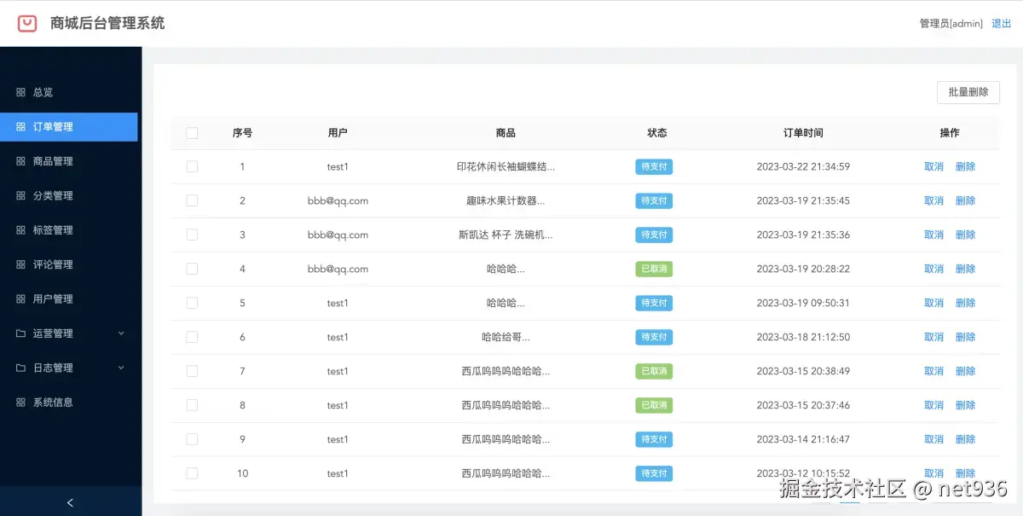Click the 系统信息 grid icon
Screen dimensions: 1023x516
(20, 403)
